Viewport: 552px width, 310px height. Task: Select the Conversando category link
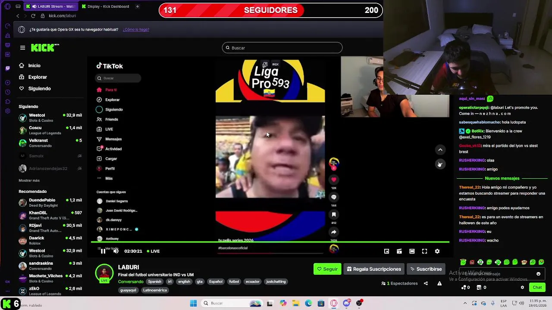coord(131,282)
